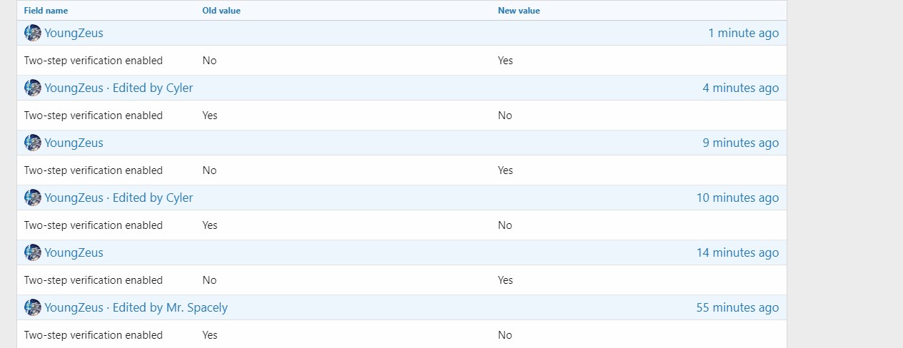The image size is (903, 348).
Task: Open 'Edited by Cyler' link in 10 minutes ago entry
Action: click(153, 198)
